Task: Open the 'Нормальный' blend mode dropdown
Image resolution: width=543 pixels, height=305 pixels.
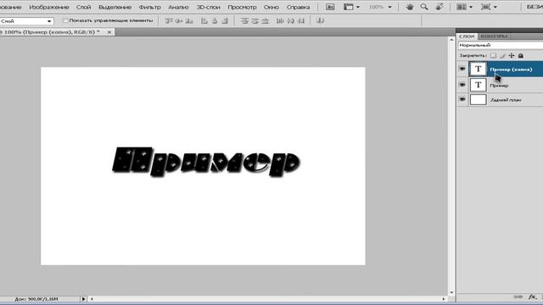Action: (501, 45)
